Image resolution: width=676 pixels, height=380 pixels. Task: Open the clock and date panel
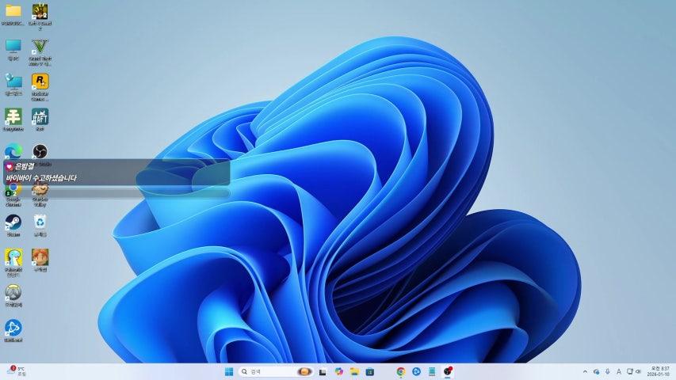point(659,371)
